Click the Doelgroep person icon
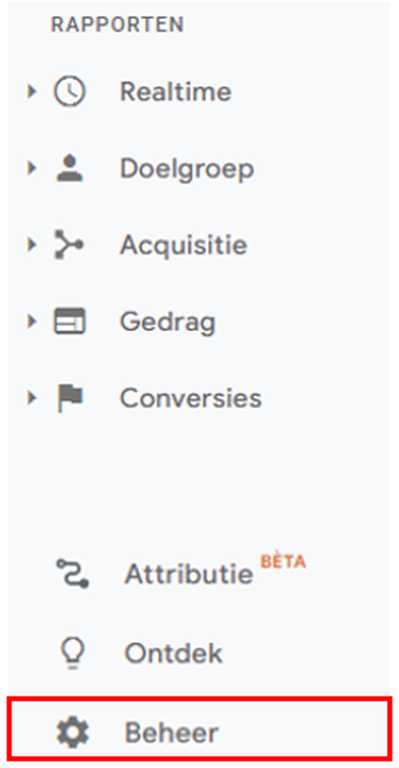This screenshot has width=399, height=768. (x=69, y=168)
